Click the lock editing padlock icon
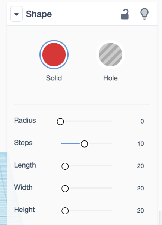The height and width of the screenshot is (225, 162). (x=124, y=14)
